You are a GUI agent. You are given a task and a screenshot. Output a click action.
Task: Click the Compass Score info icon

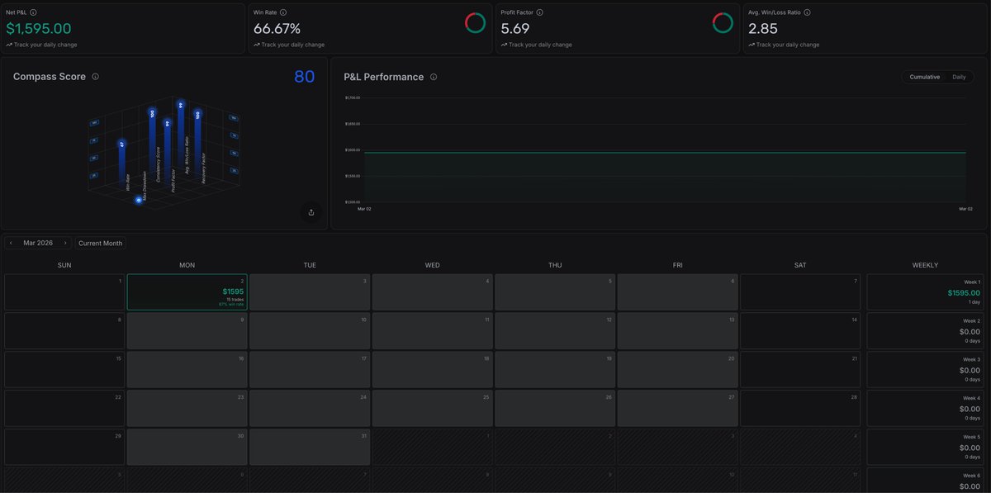95,77
